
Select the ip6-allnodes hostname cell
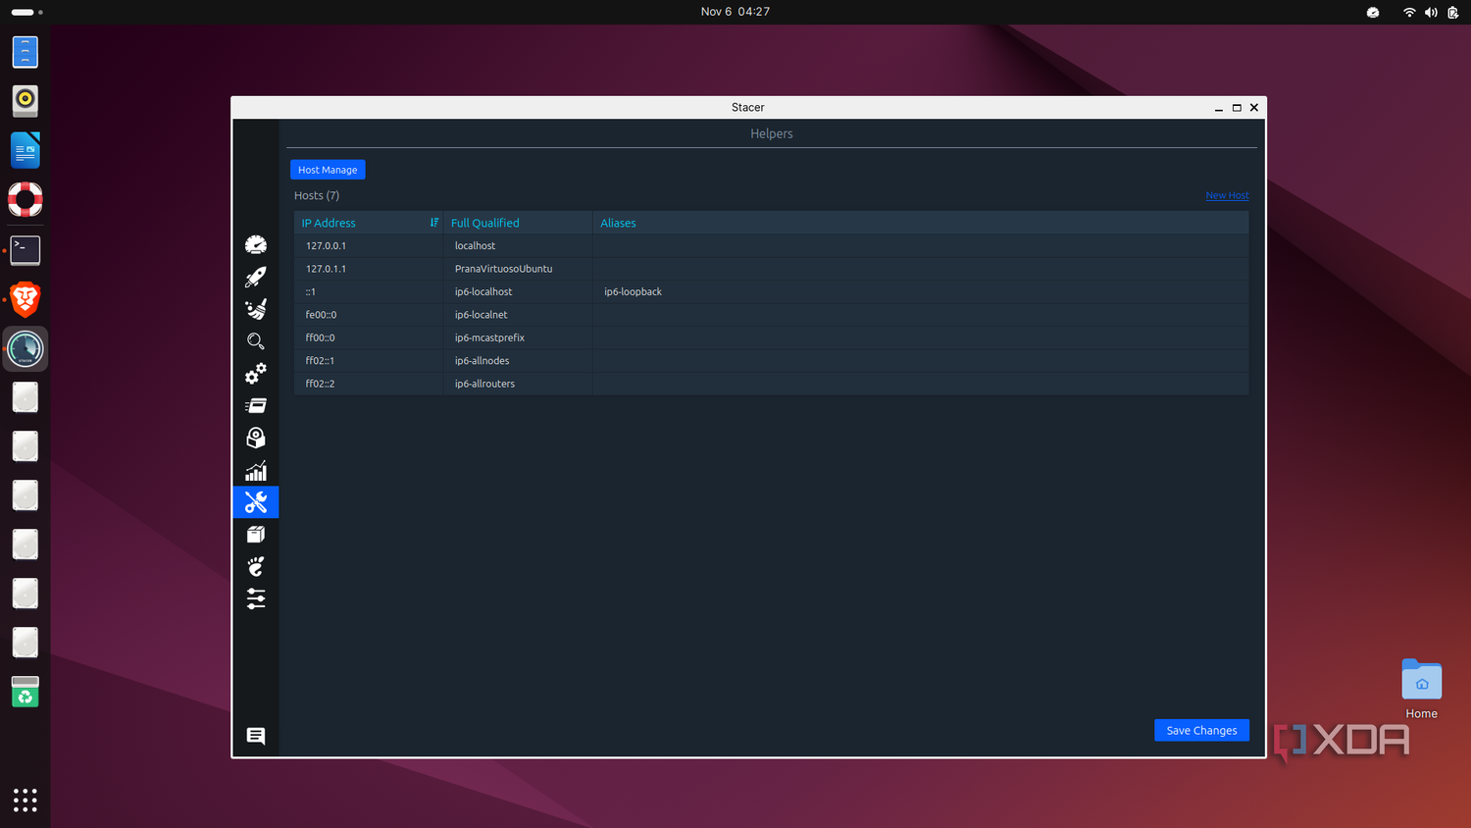click(518, 361)
